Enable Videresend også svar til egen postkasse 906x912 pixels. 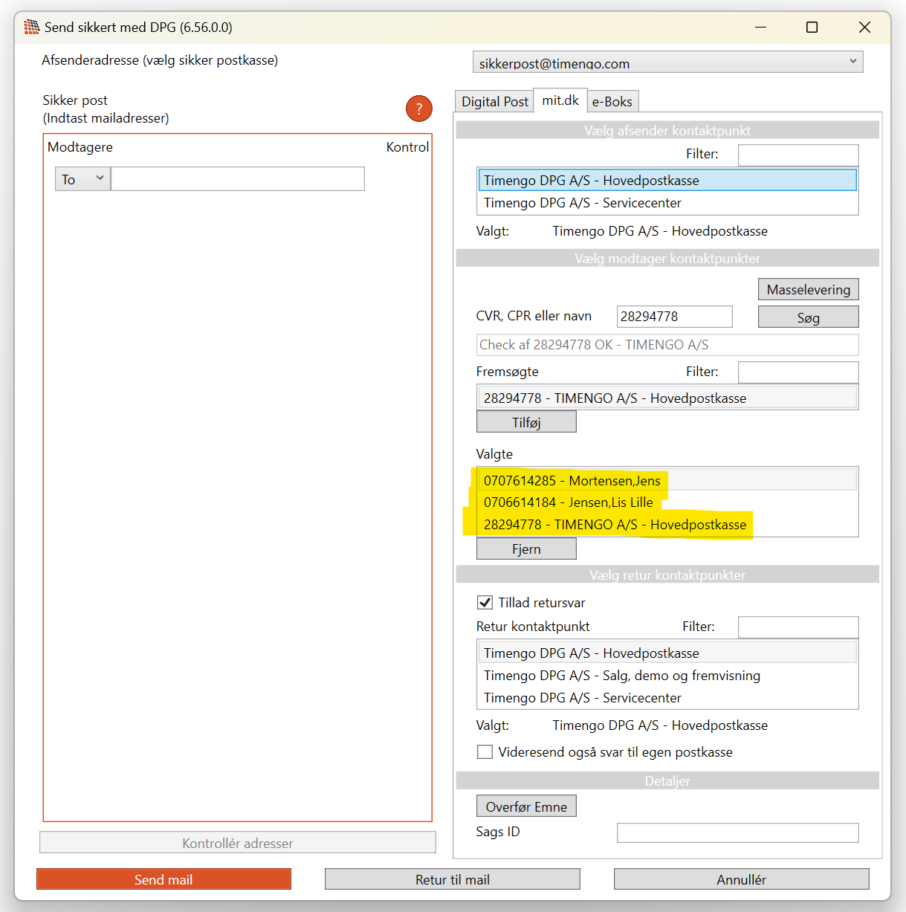coord(485,751)
